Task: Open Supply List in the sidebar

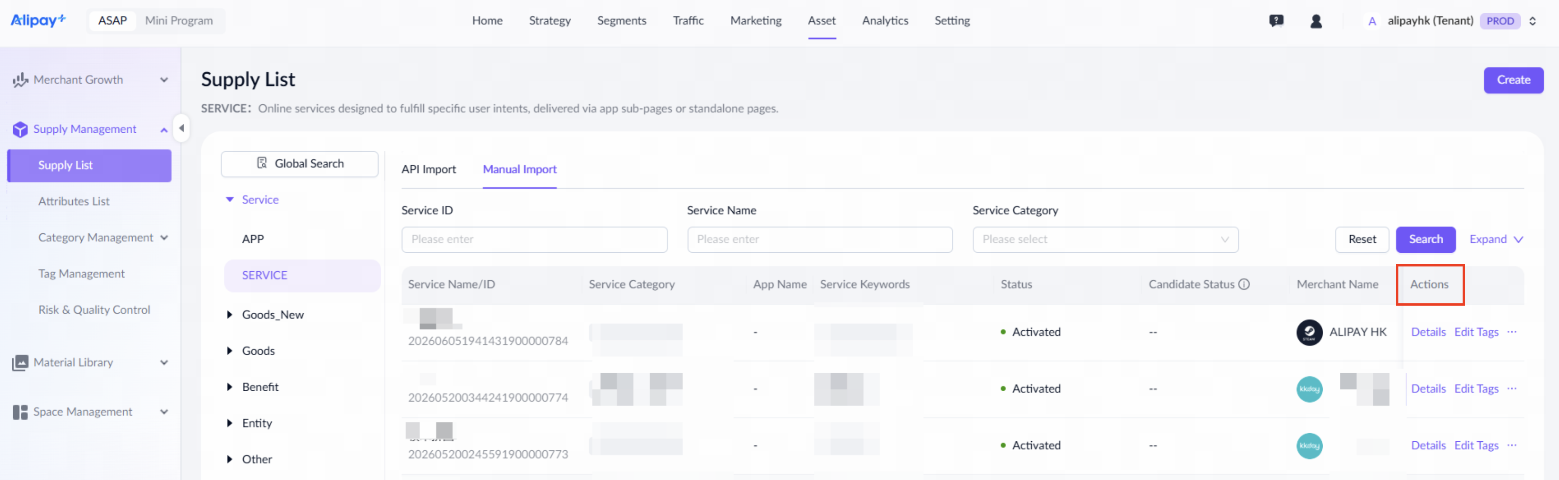Action: pos(89,165)
